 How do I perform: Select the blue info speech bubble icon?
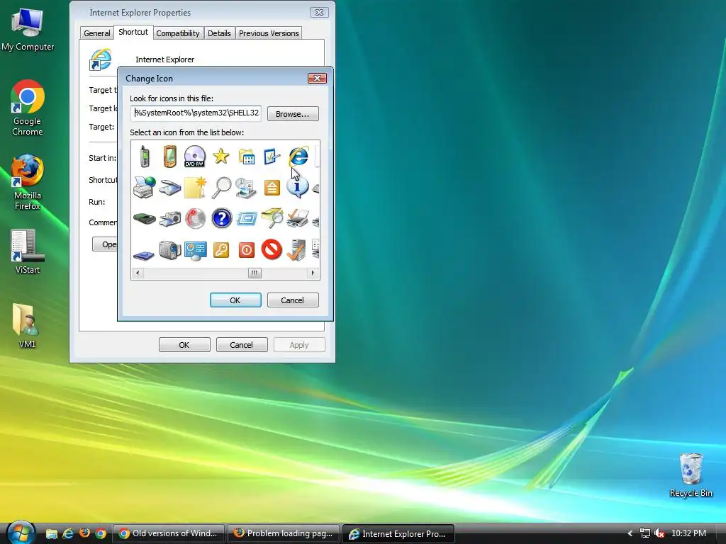point(297,187)
